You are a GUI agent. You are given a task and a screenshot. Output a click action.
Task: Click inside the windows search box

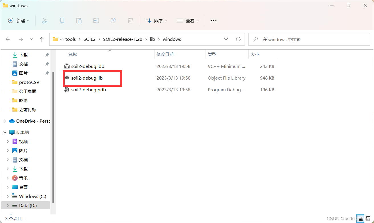[309, 39]
